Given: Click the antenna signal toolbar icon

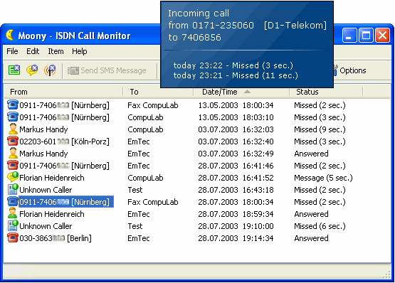Looking at the screenshot, I should click(50, 70).
